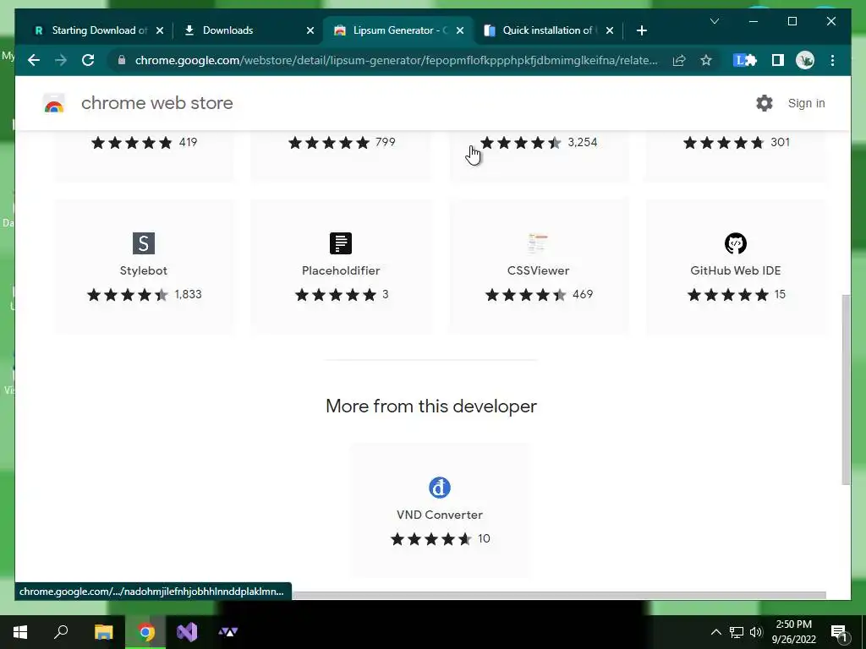Viewport: 866px width, 649px height.
Task: Open the web store settings gear
Action: point(765,103)
